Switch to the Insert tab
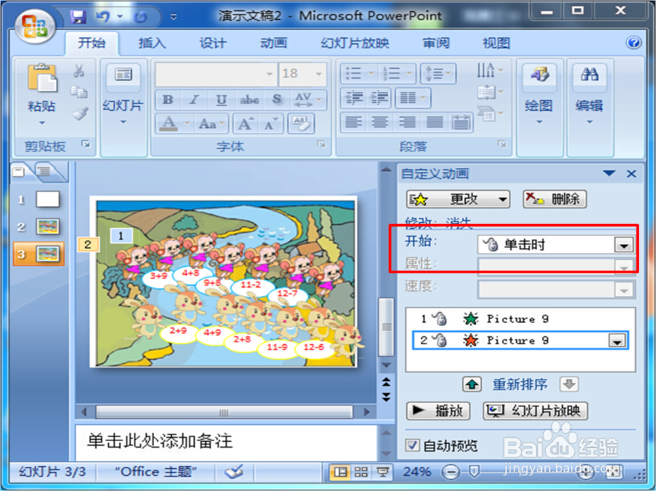Screen dimensions: 656x491 [152, 43]
